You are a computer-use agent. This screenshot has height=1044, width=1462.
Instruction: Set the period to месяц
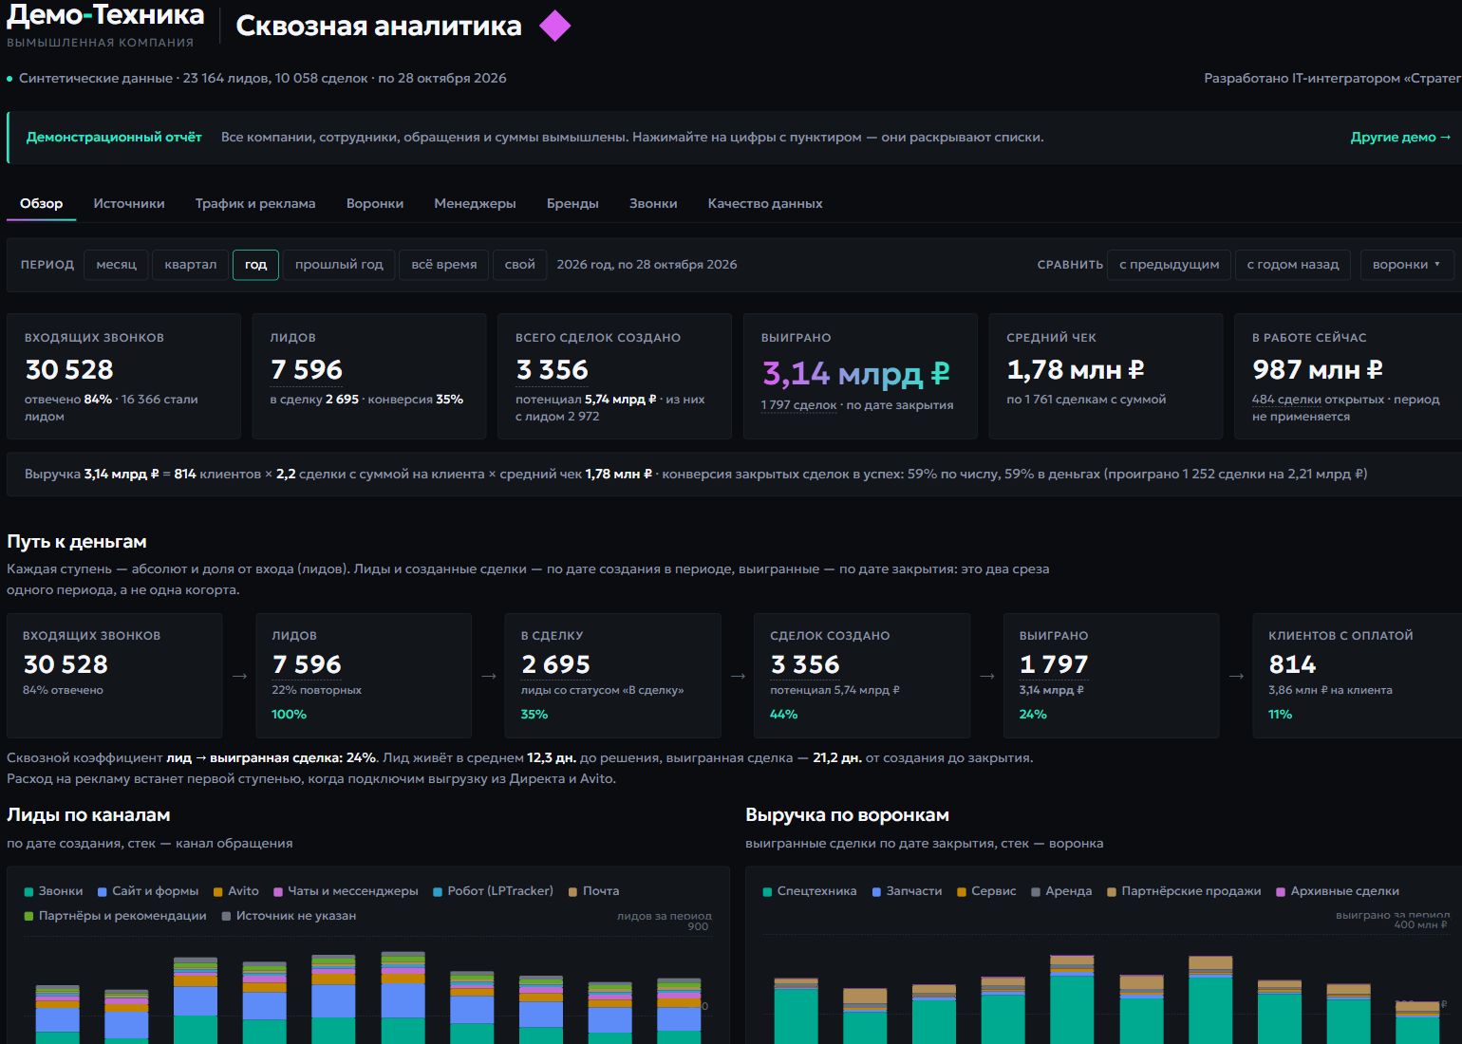tap(117, 265)
